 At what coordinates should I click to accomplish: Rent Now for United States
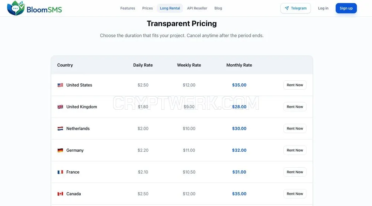[x=295, y=85]
